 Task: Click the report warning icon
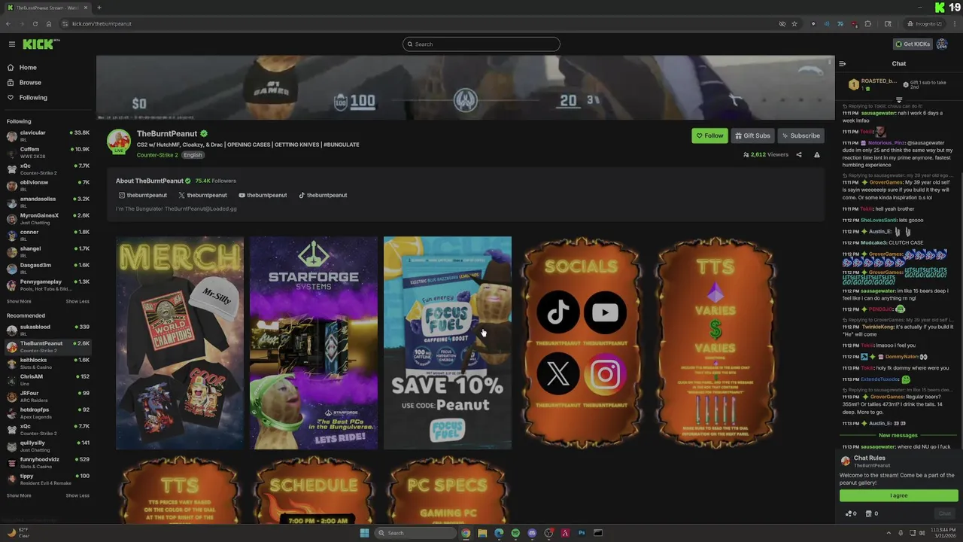(817, 154)
